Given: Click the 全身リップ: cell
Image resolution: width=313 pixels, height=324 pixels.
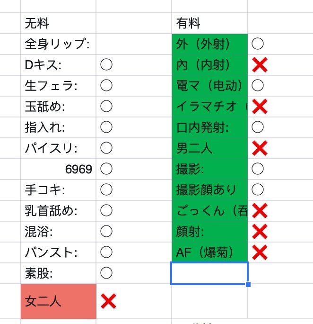Looking at the screenshot, I should (59, 44).
